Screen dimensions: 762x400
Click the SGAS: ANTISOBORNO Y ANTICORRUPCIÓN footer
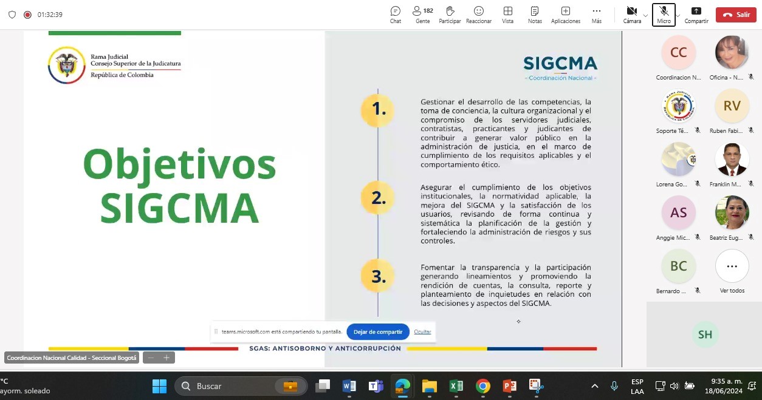click(x=325, y=348)
